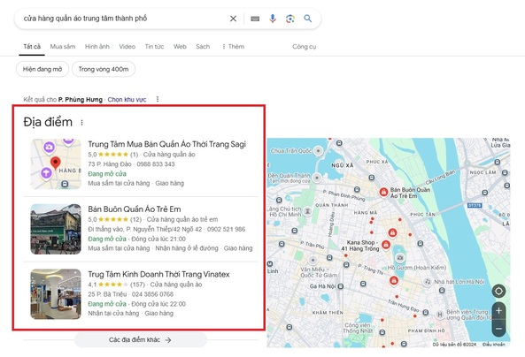Click the Lăng Chủ tịch Hồ Chí Minh marker
The width and height of the screenshot is (525, 357).
[x=307, y=211]
